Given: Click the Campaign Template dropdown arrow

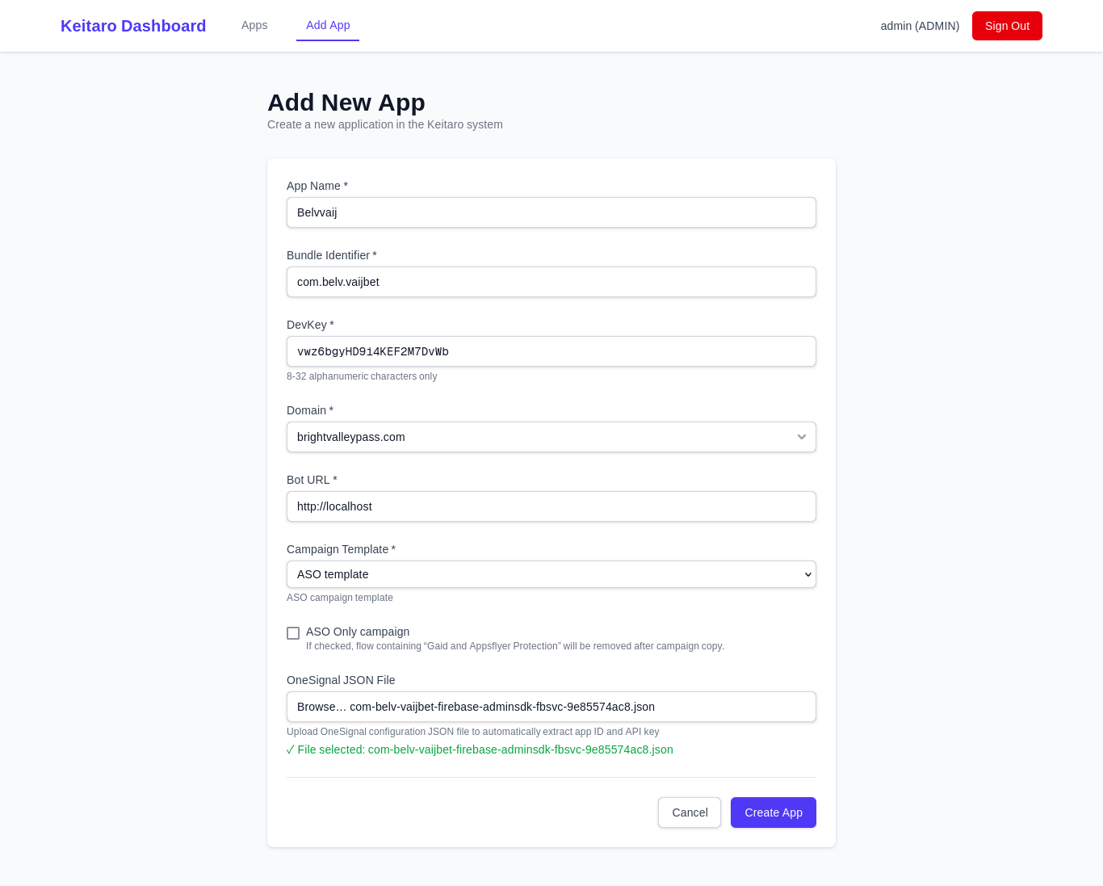Looking at the screenshot, I should pyautogui.click(x=807, y=574).
